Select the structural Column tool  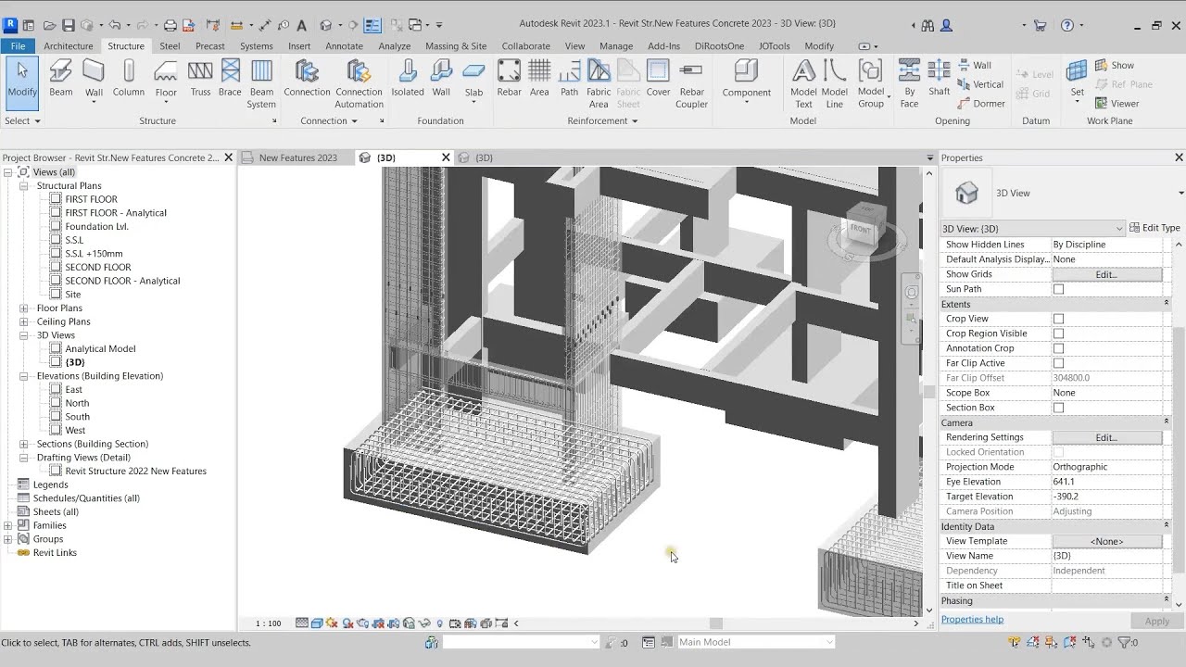129,78
